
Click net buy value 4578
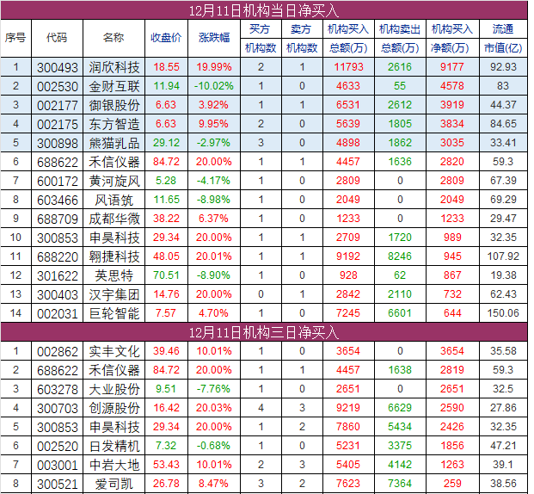(x=452, y=86)
